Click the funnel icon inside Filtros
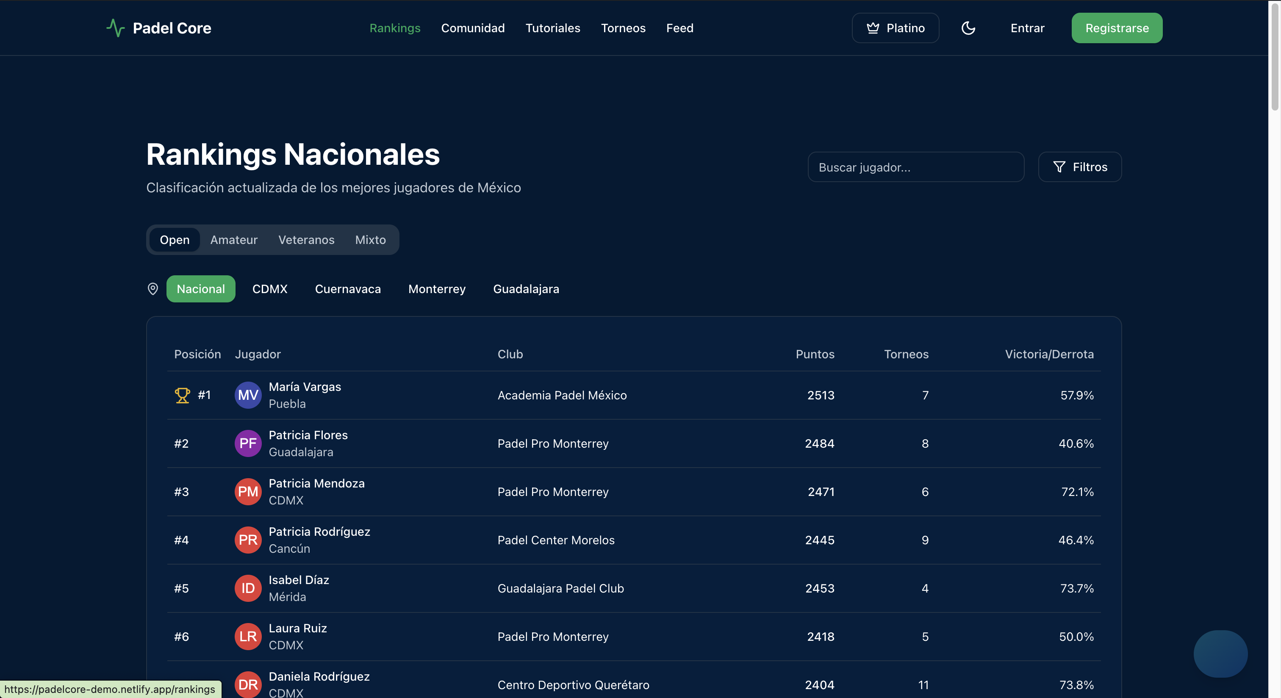This screenshot has width=1281, height=698. point(1060,166)
